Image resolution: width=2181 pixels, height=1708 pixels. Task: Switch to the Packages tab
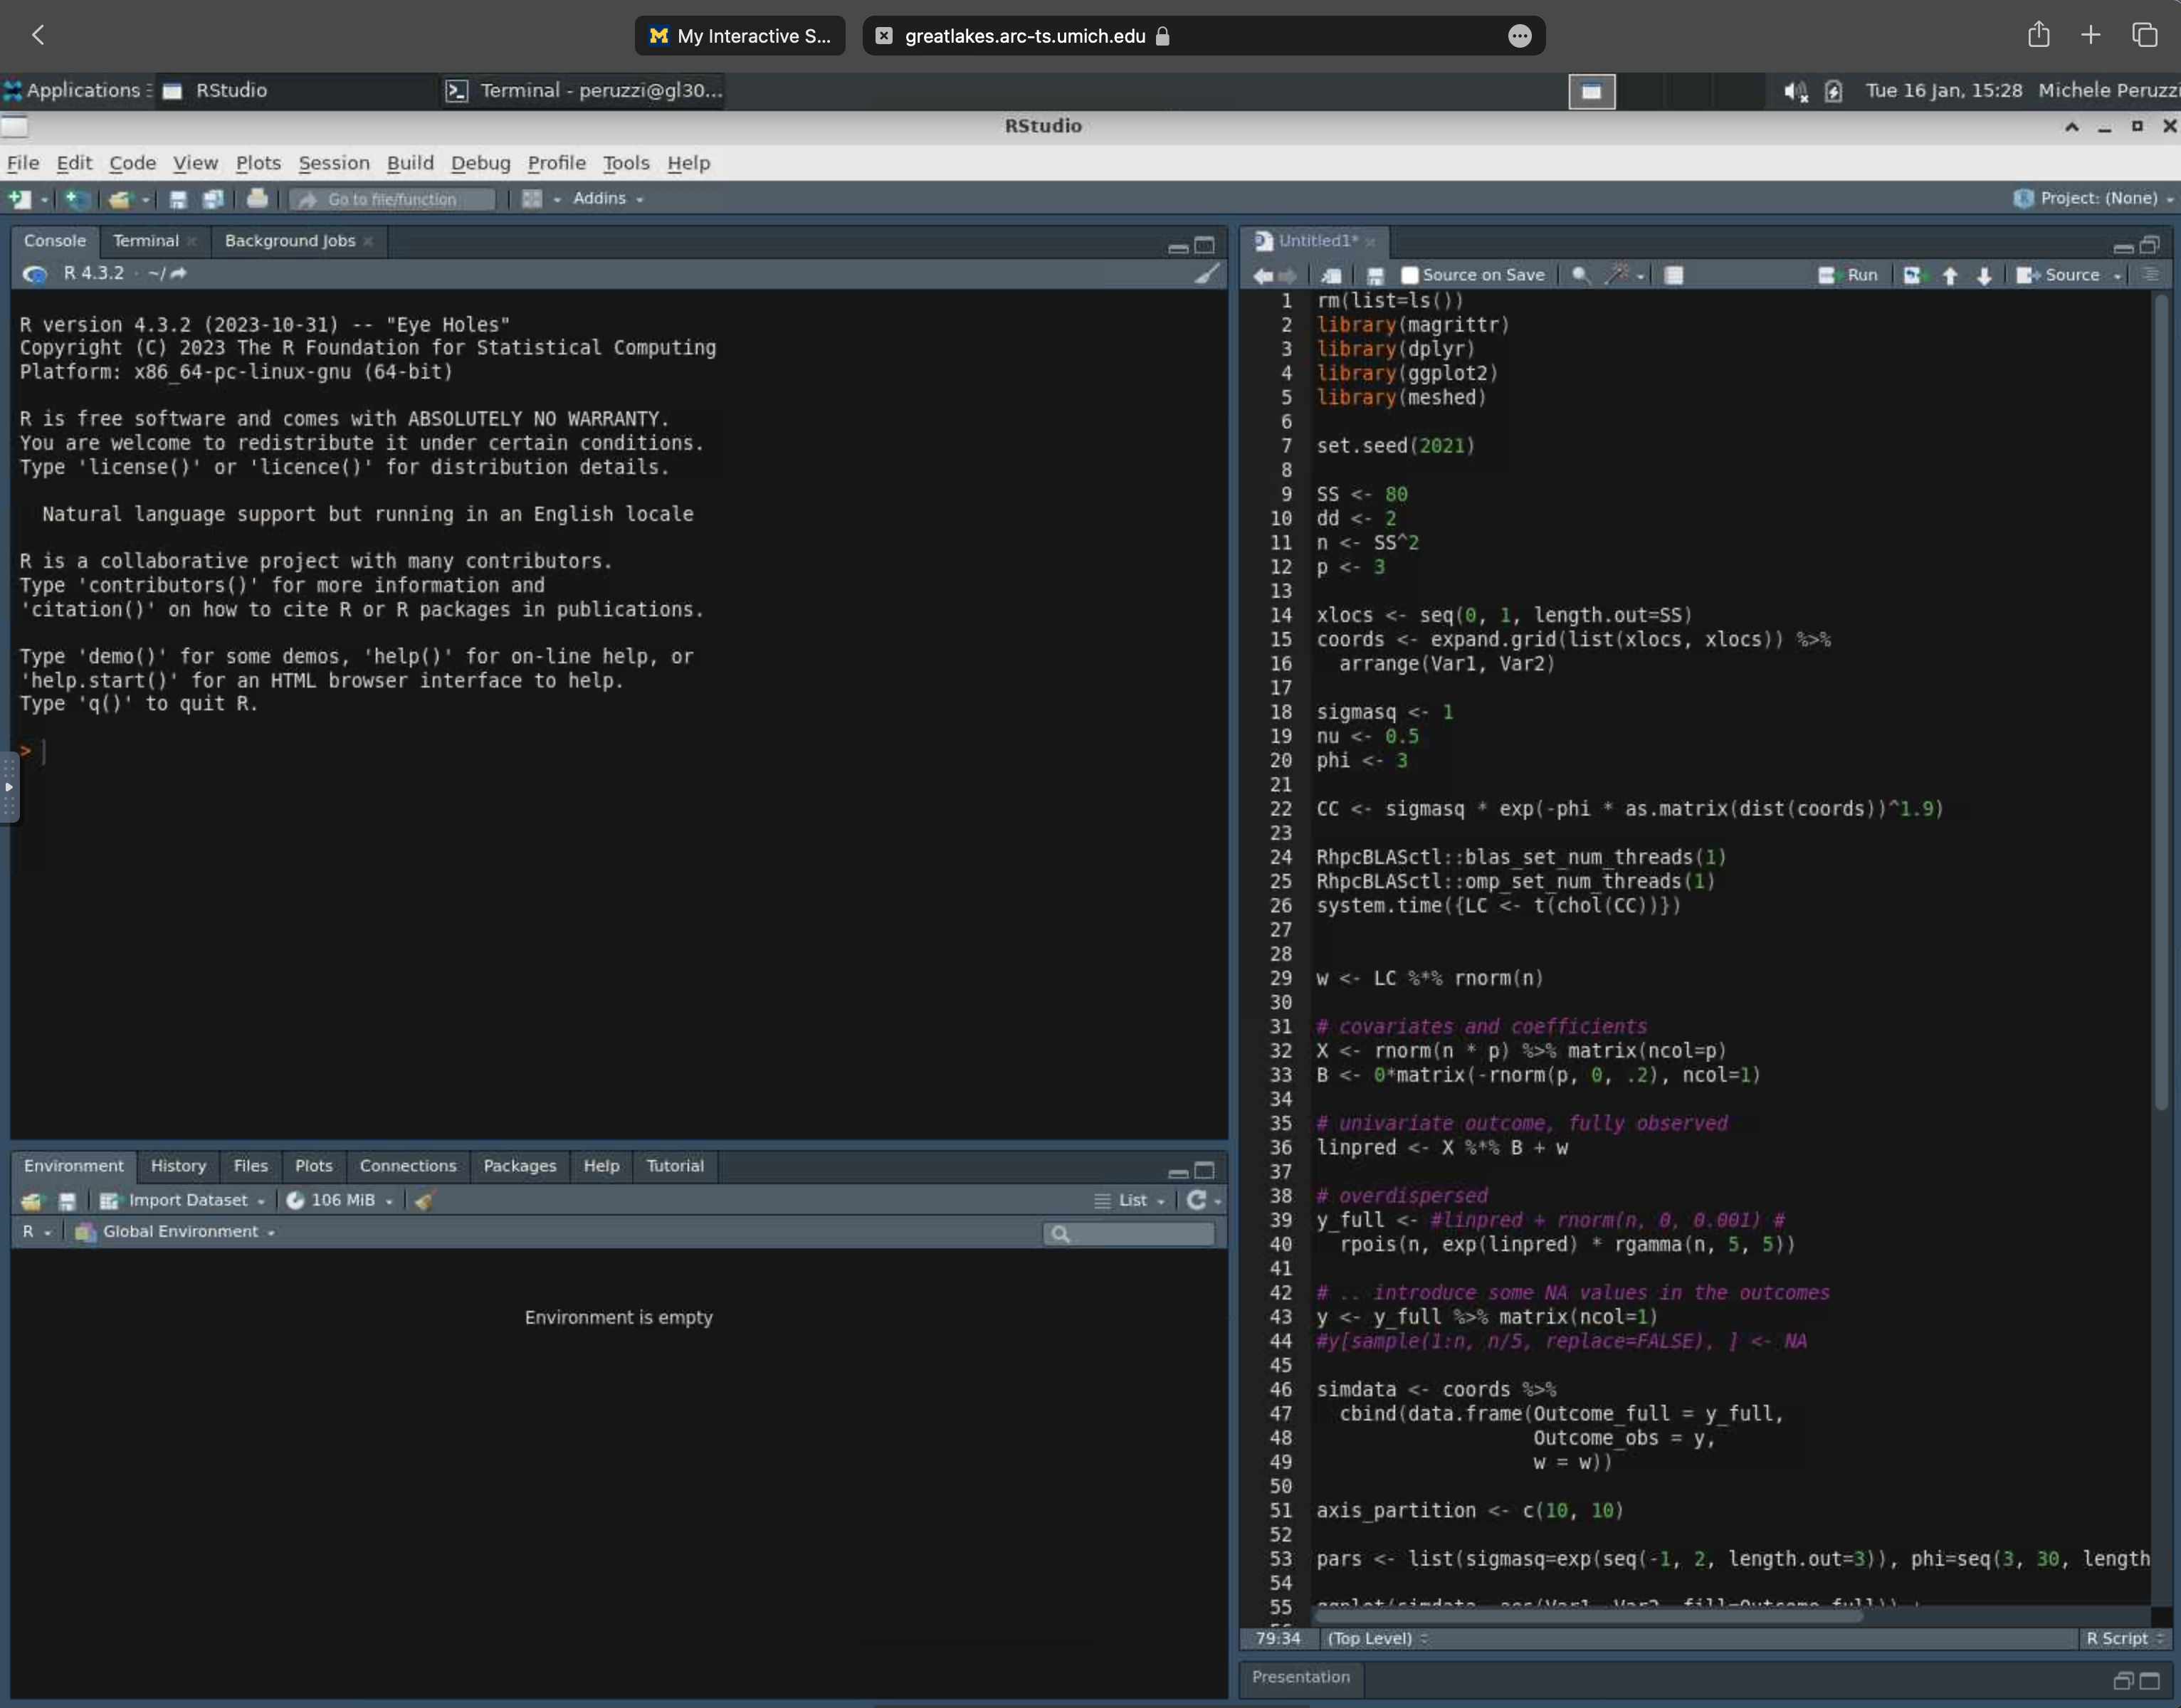pyautogui.click(x=519, y=1165)
